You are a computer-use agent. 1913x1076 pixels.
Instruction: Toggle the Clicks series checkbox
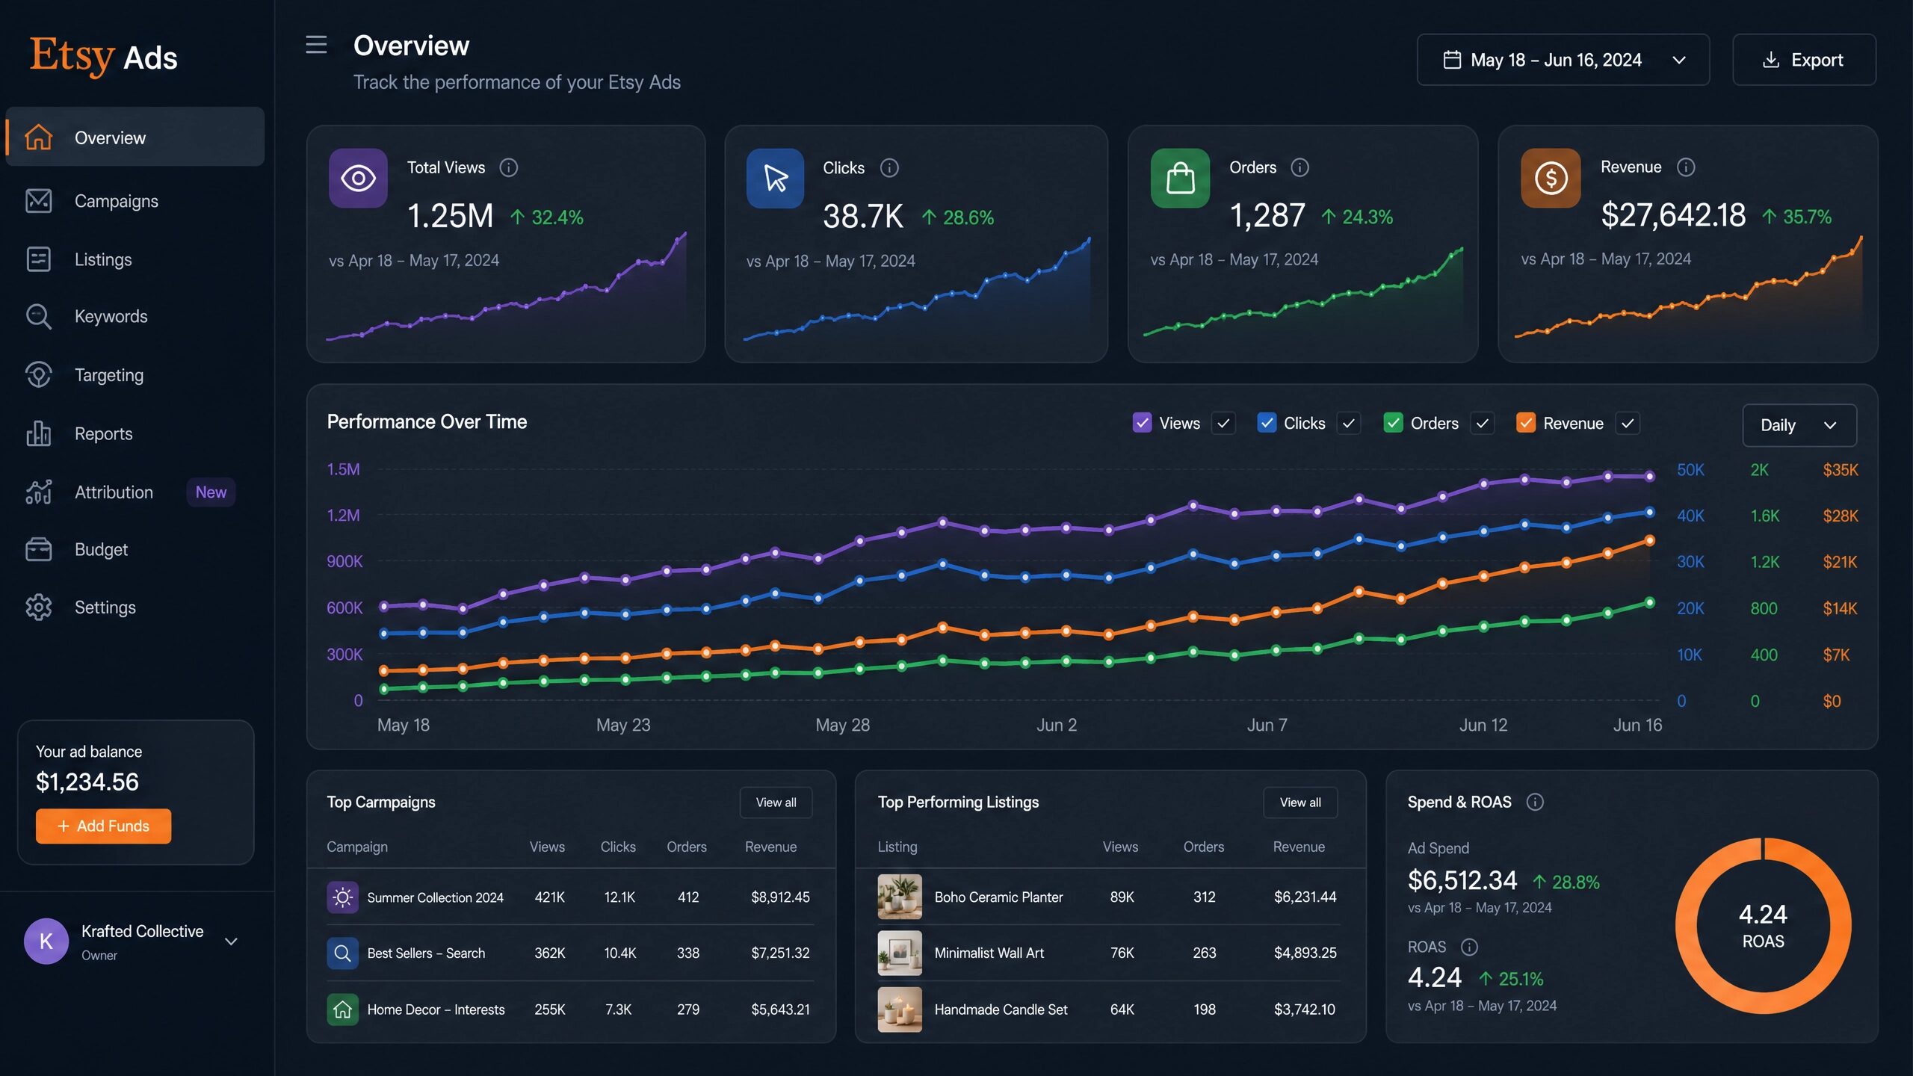pos(1267,423)
